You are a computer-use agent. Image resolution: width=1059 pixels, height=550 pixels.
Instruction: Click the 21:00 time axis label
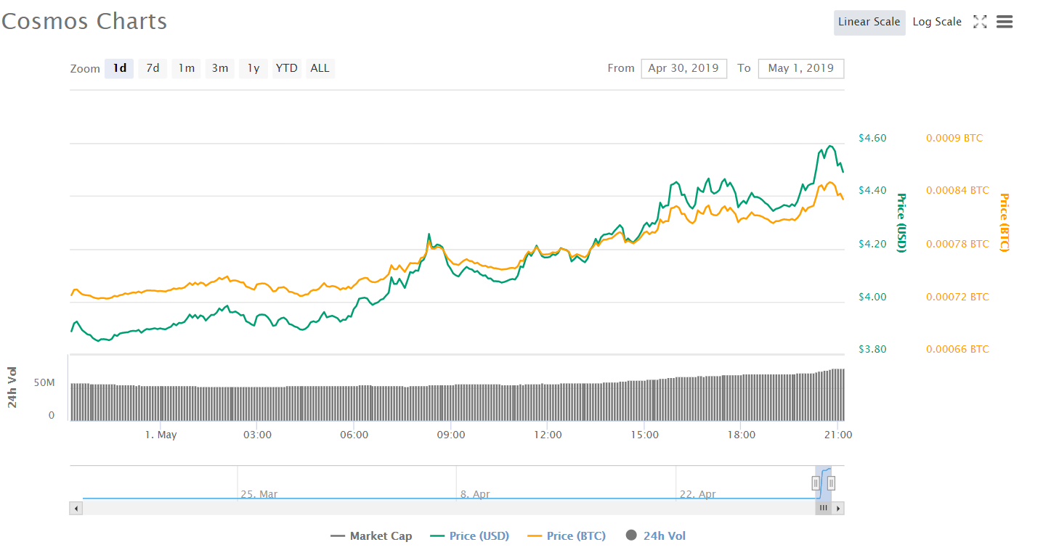point(839,435)
